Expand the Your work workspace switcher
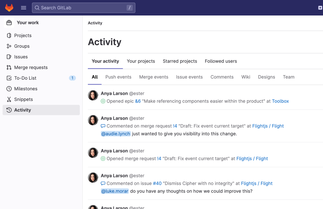The width and height of the screenshot is (323, 209). (28, 23)
